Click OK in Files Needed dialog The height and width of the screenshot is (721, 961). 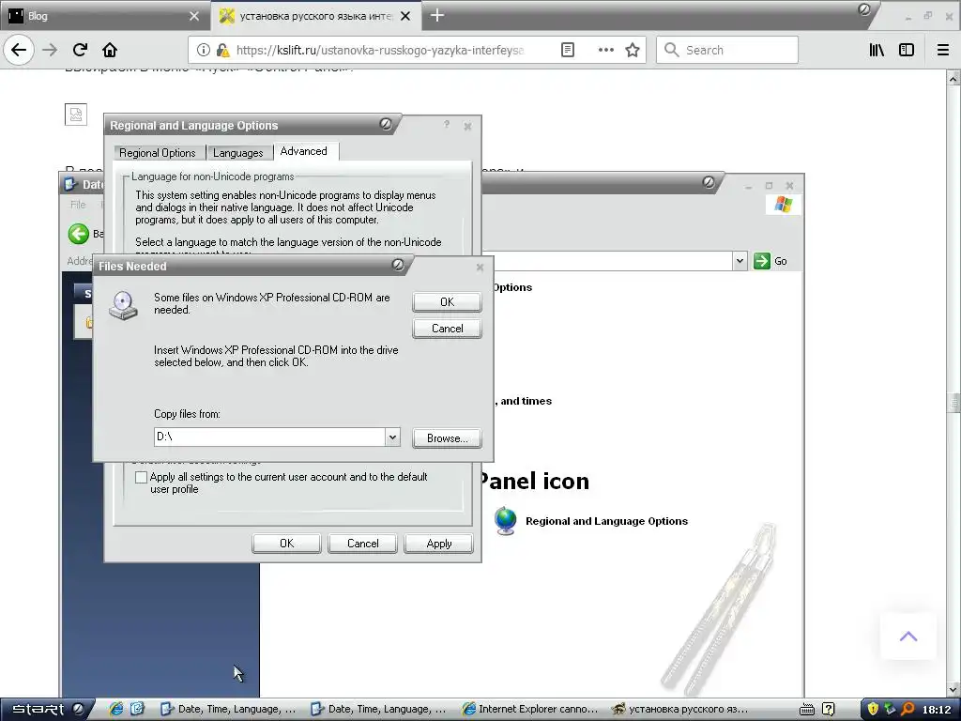[447, 301]
